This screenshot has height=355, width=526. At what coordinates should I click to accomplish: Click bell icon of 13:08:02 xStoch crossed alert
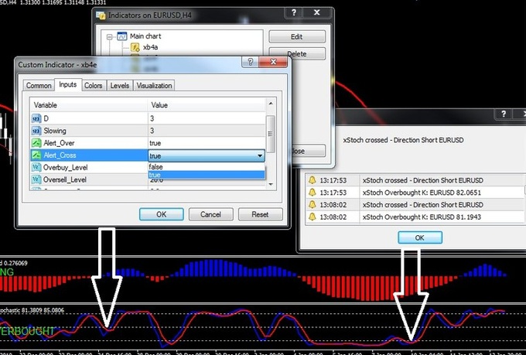313,204
